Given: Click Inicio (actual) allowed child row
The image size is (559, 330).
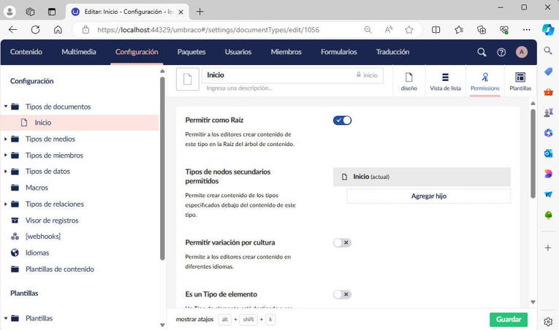Looking at the screenshot, I should [x=422, y=177].
